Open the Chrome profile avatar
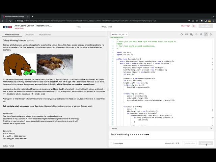This screenshot has height=162, width=216. [209, 21]
